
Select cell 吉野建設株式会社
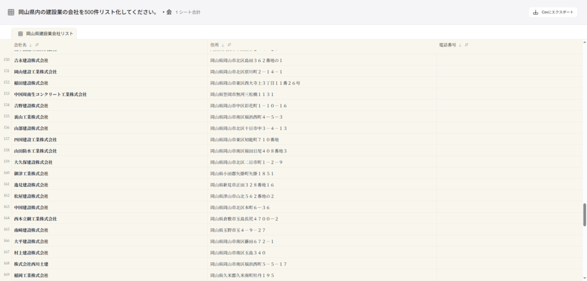pyautogui.click(x=109, y=106)
